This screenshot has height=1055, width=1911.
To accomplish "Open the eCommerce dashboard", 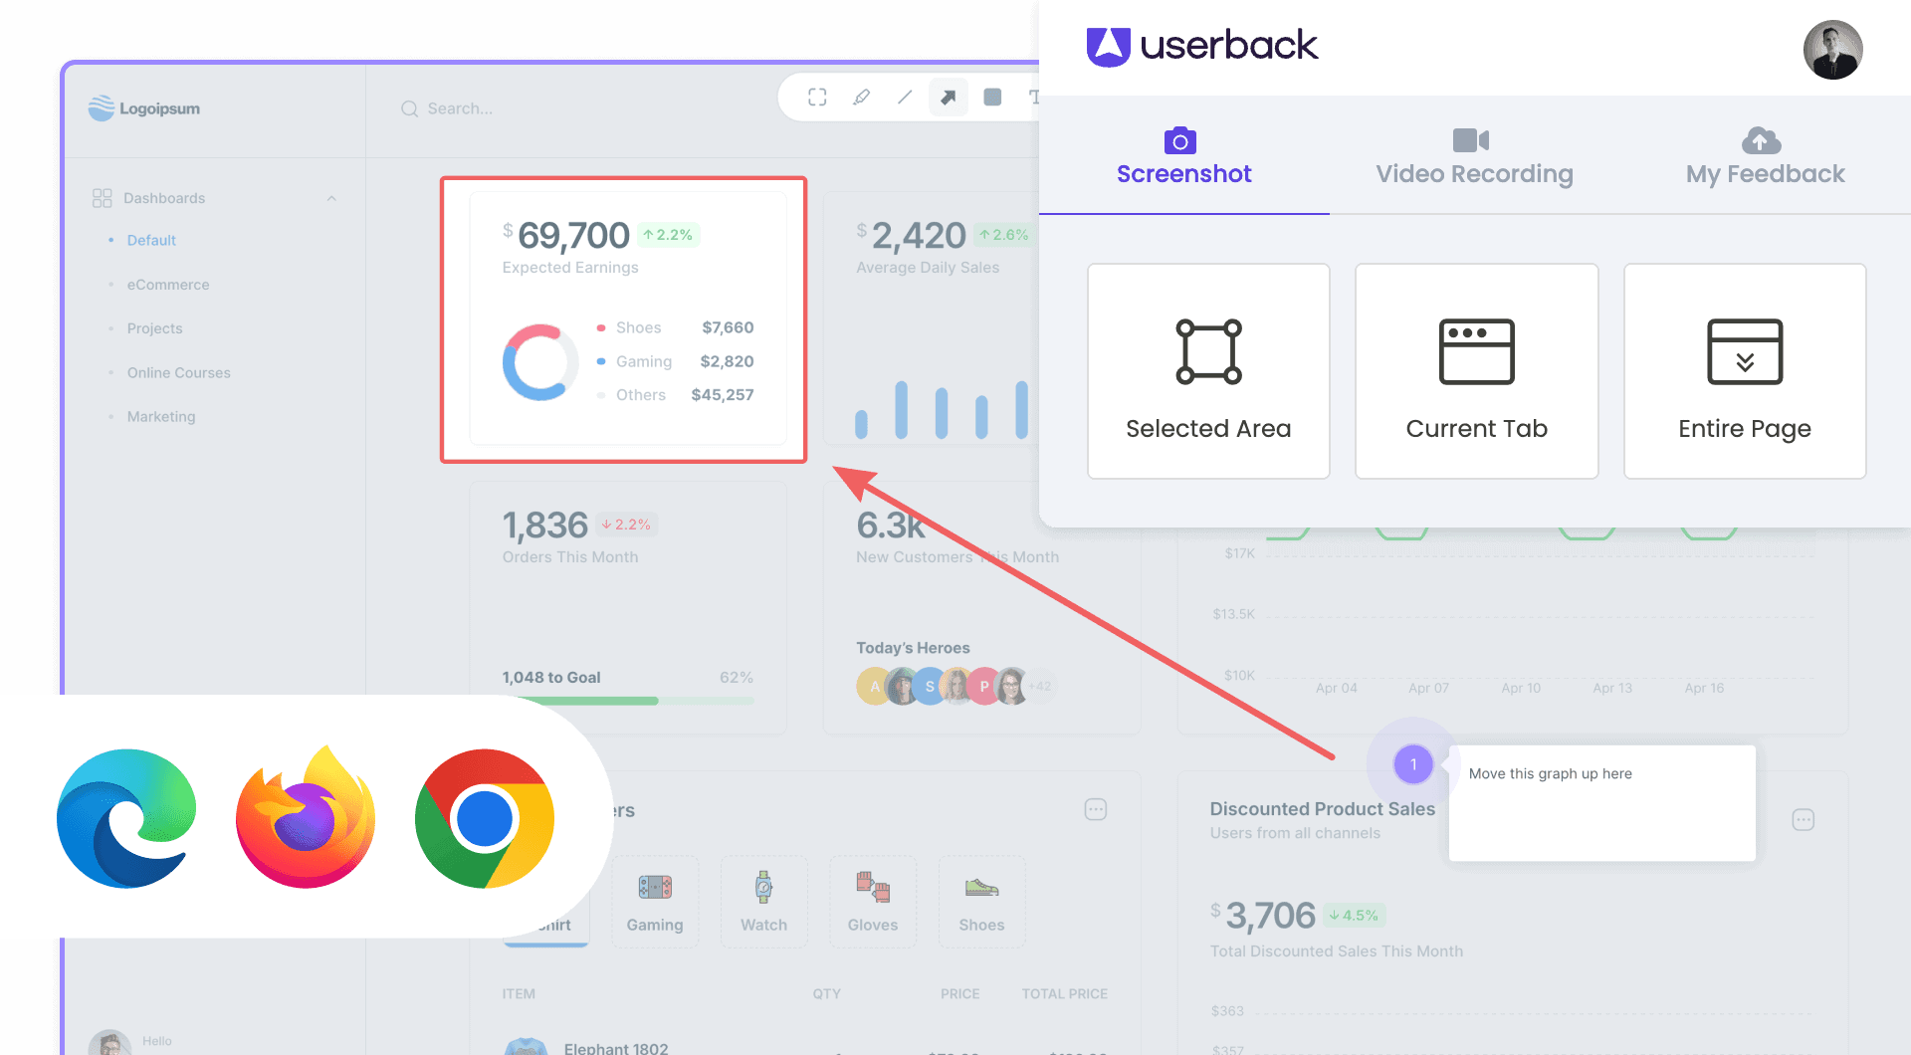I will pyautogui.click(x=167, y=284).
